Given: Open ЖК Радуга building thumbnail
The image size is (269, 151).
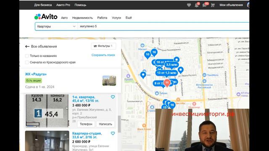Looking at the screenshot, I should [109, 81].
